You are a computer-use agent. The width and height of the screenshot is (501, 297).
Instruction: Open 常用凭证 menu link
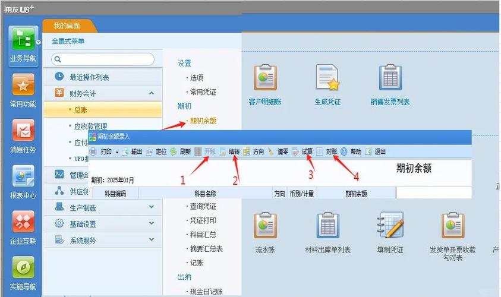point(203,92)
